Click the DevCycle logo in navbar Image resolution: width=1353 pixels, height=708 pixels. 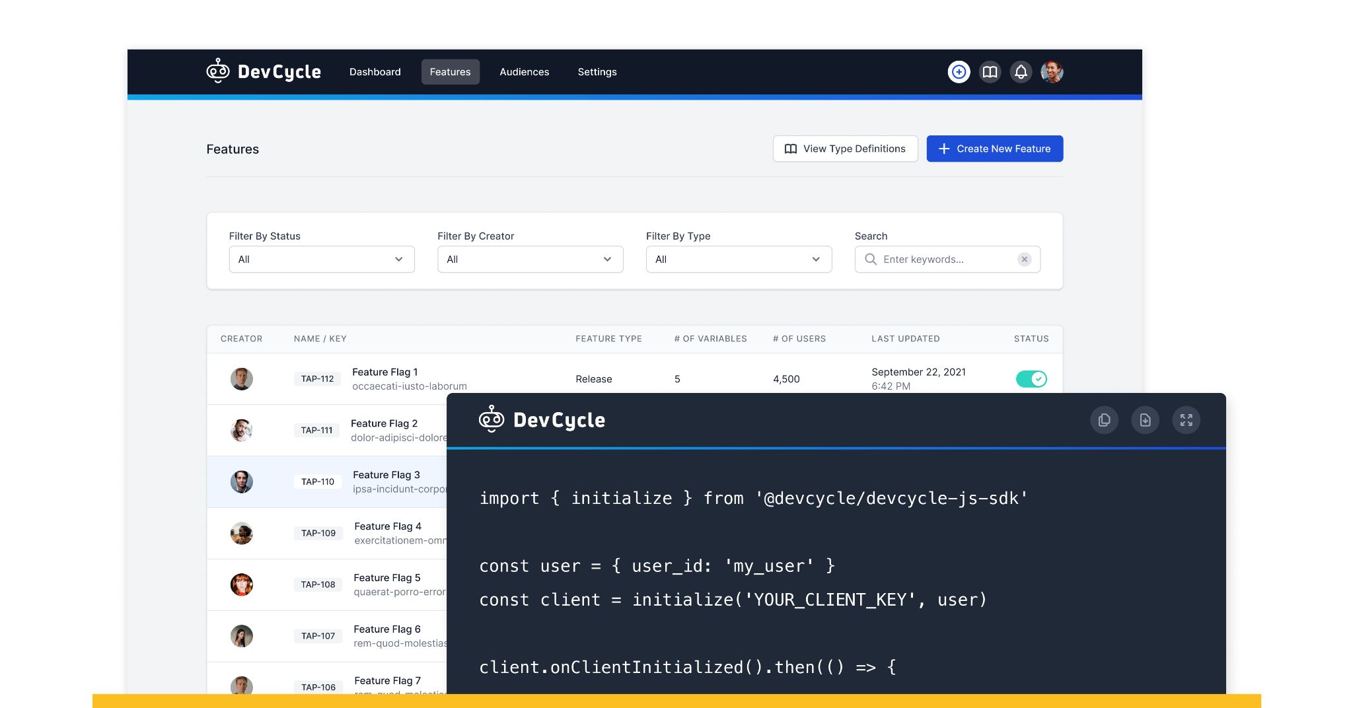tap(264, 71)
